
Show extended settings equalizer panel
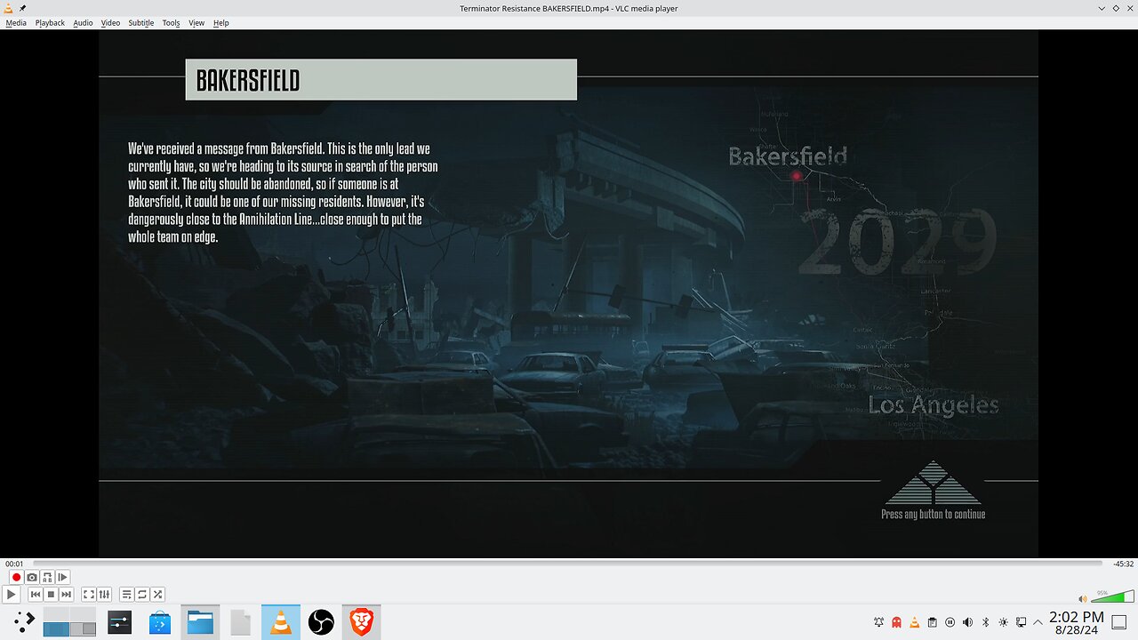104,595
